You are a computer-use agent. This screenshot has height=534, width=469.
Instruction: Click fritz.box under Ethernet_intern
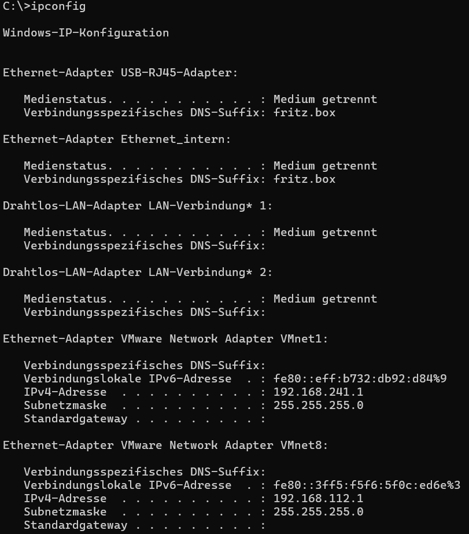pos(305,179)
